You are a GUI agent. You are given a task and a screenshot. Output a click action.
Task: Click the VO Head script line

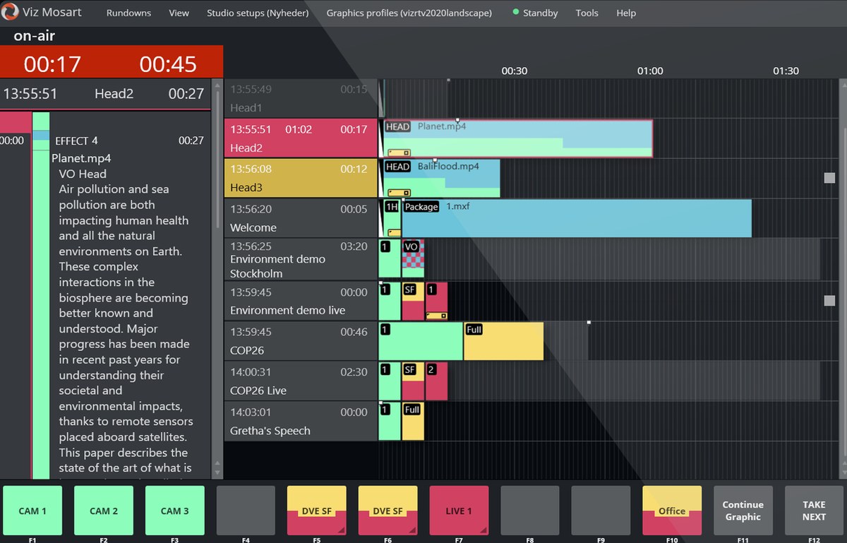(x=83, y=174)
